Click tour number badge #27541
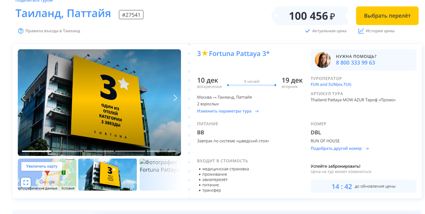 pos(131,15)
